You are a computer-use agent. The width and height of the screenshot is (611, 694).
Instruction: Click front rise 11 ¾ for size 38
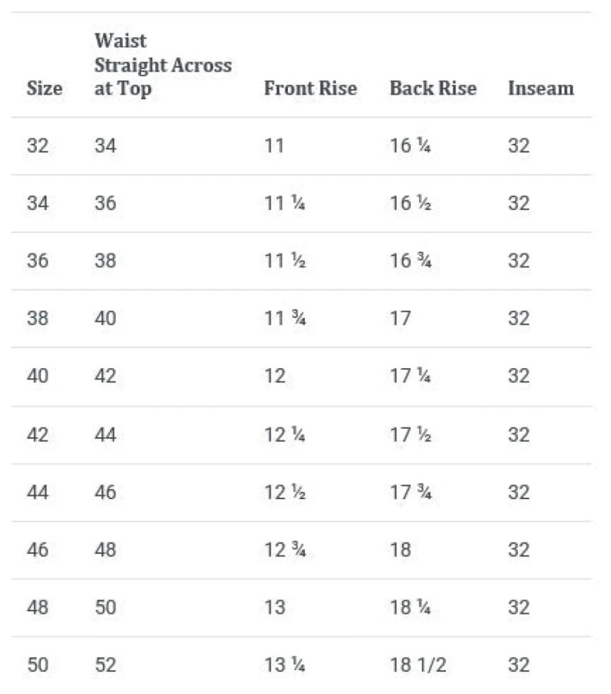[285, 318]
